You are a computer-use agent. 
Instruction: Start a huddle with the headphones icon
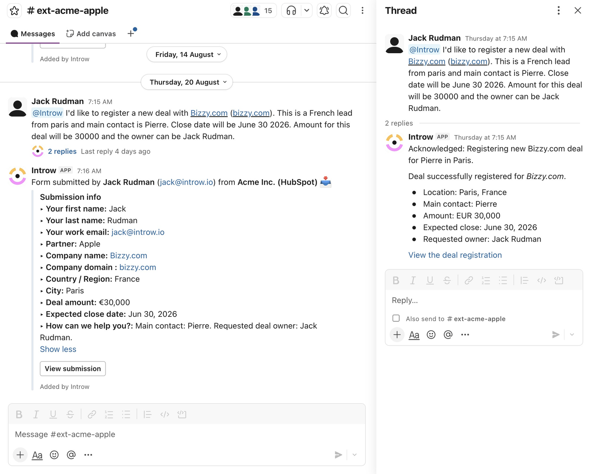pos(291,11)
